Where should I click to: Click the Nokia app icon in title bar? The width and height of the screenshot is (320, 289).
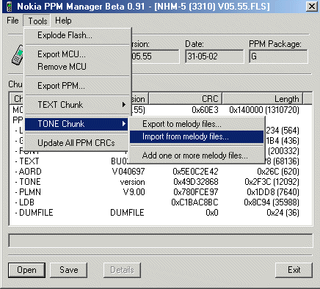pos(10,7)
